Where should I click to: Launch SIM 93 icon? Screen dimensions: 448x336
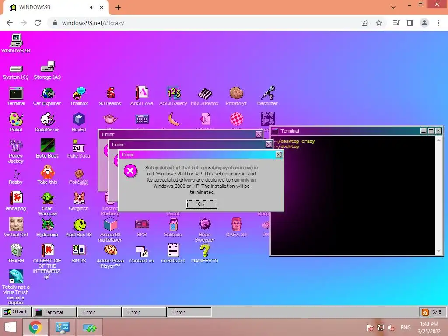click(x=79, y=254)
